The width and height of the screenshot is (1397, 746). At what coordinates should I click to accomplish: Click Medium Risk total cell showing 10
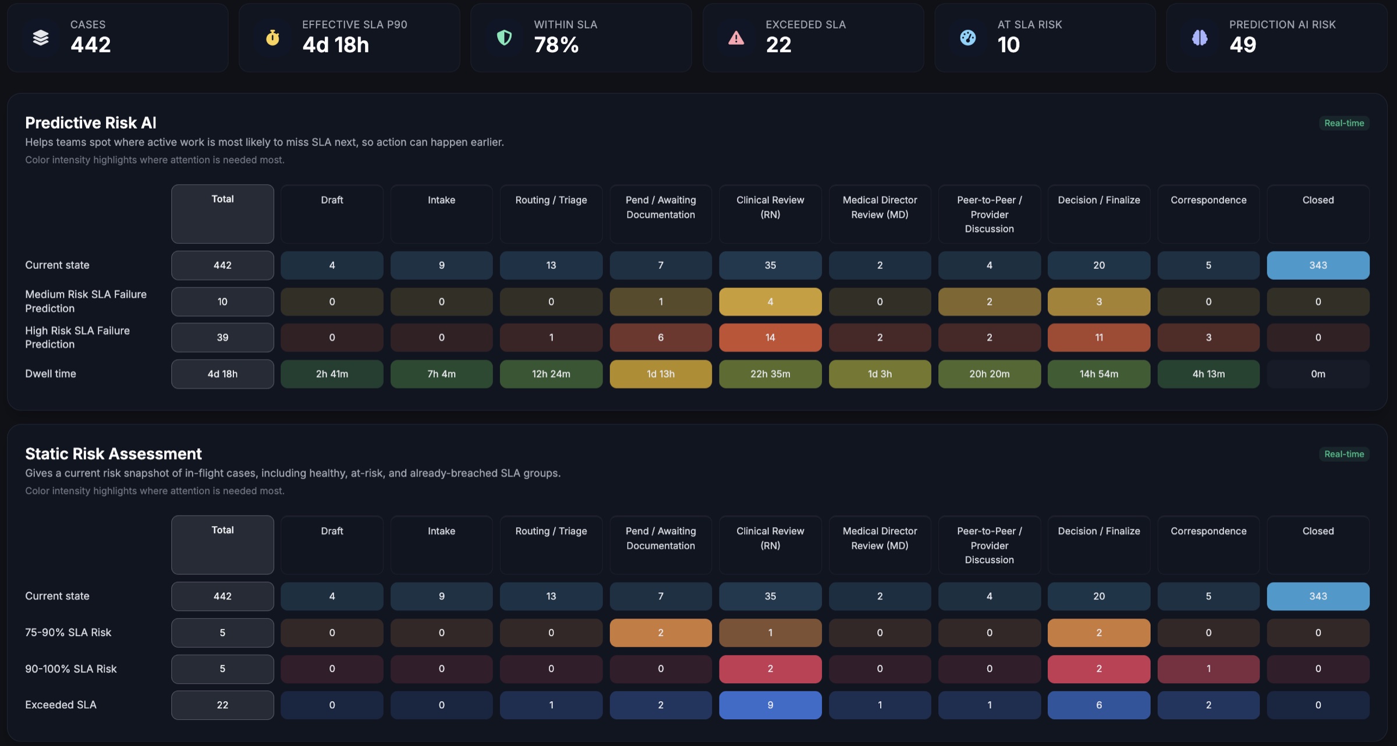(222, 301)
